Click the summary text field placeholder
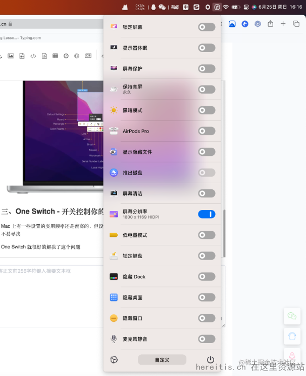The width and height of the screenshot is (306, 376). [35, 271]
